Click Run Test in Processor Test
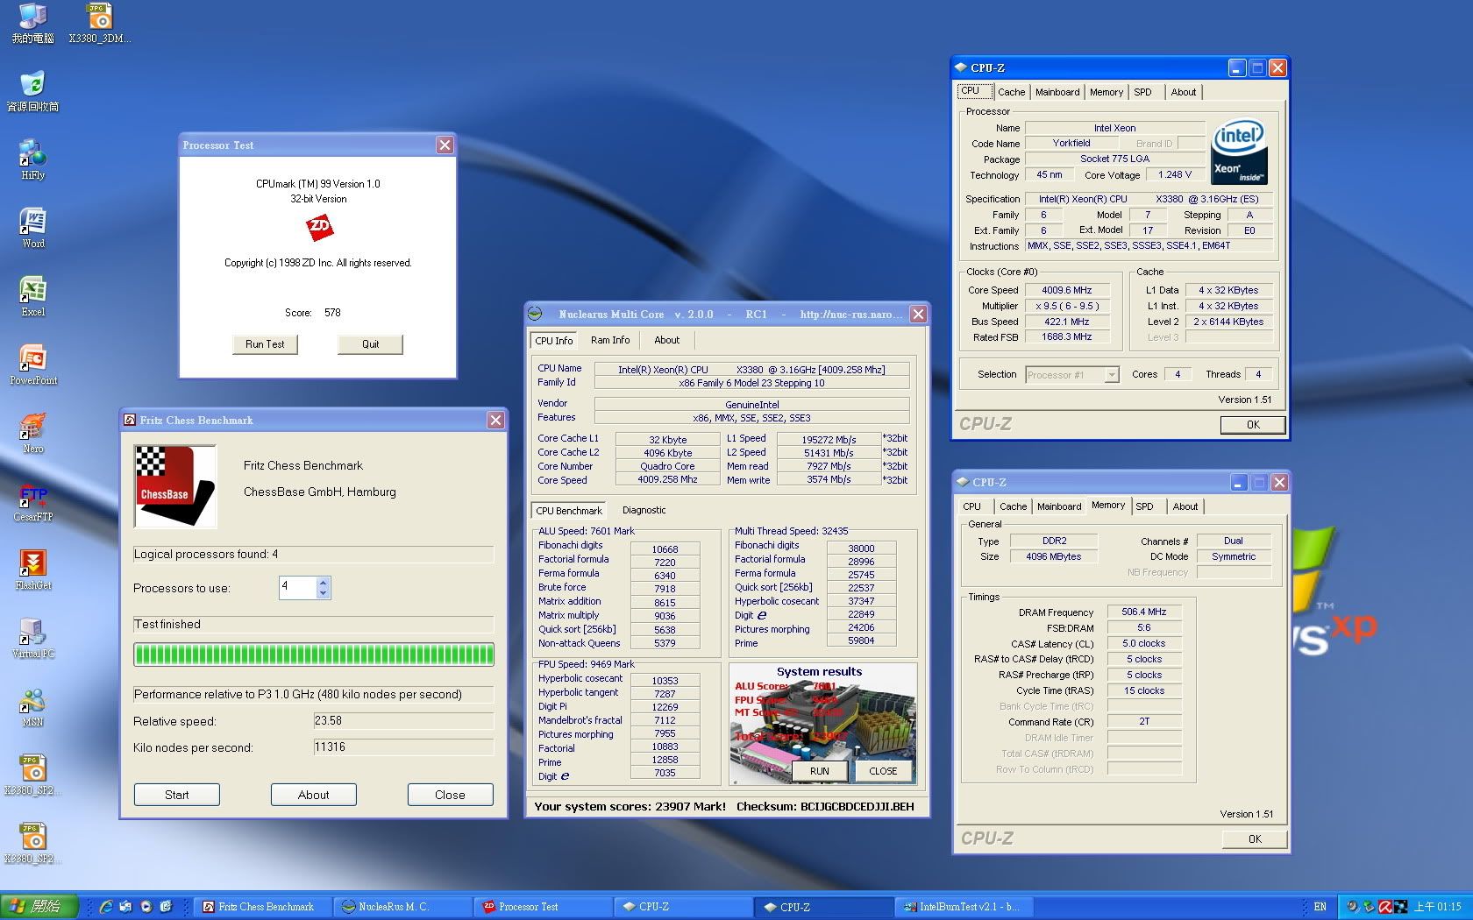Viewport: 1473px width, 920px height. 265,344
